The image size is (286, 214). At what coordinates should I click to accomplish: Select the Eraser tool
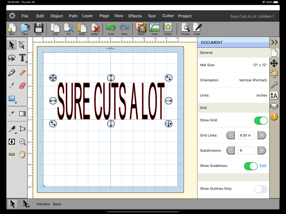point(23,86)
